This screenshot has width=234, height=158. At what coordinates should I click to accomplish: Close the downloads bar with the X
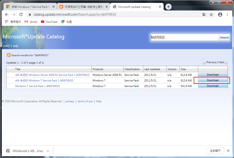click(x=228, y=151)
